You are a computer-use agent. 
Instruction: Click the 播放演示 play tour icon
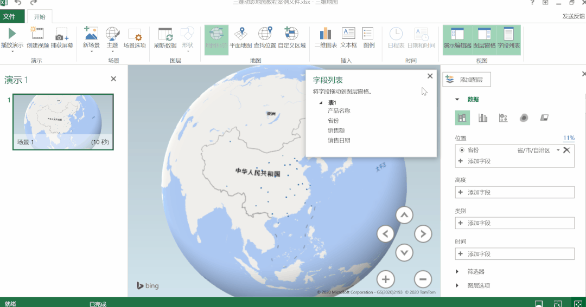click(x=12, y=34)
